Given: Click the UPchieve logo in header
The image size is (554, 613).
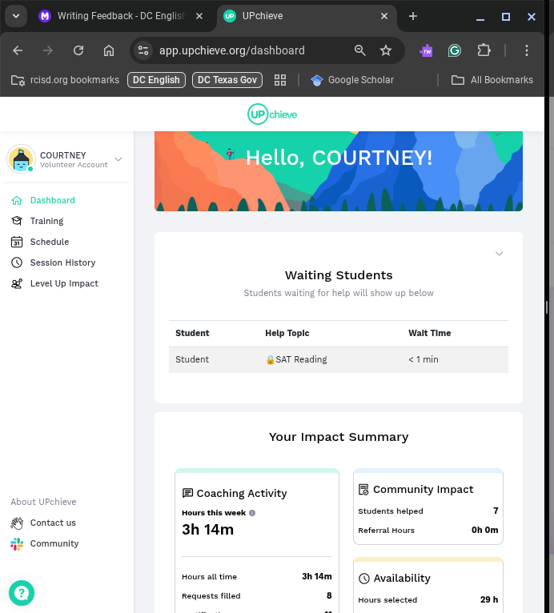Looking at the screenshot, I should tap(272, 114).
